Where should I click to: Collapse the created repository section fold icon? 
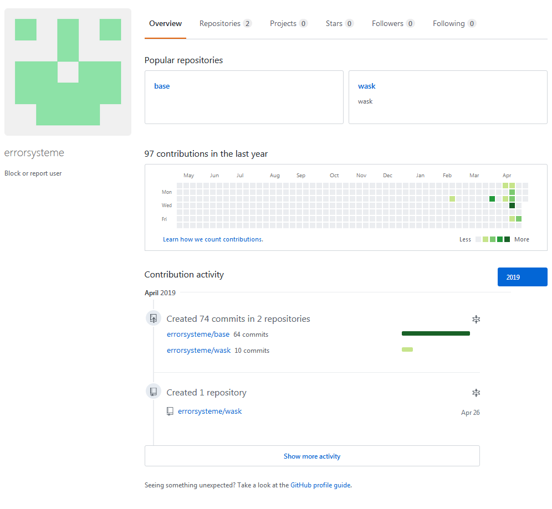pyautogui.click(x=476, y=393)
